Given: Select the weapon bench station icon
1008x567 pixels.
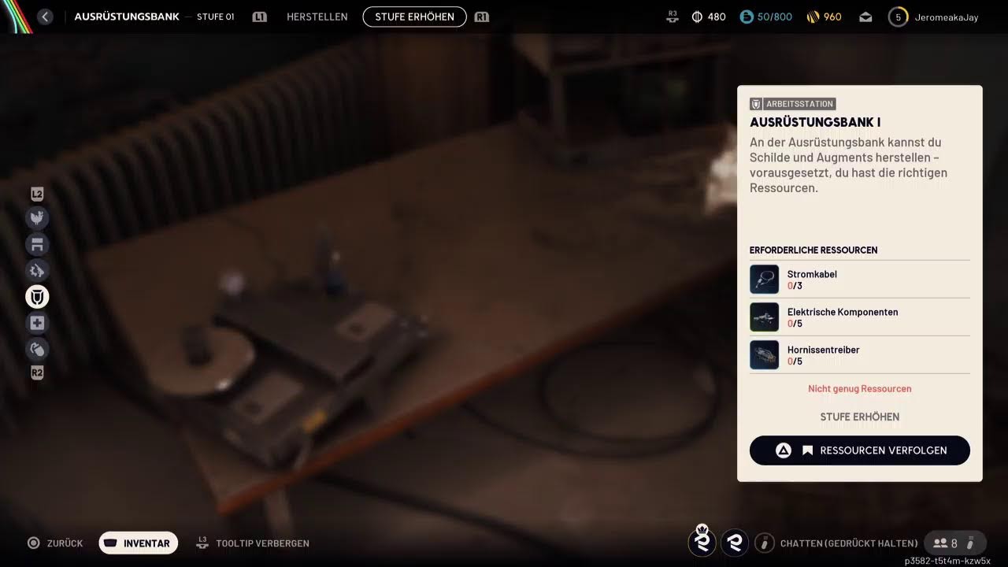Looking at the screenshot, I should (x=37, y=270).
